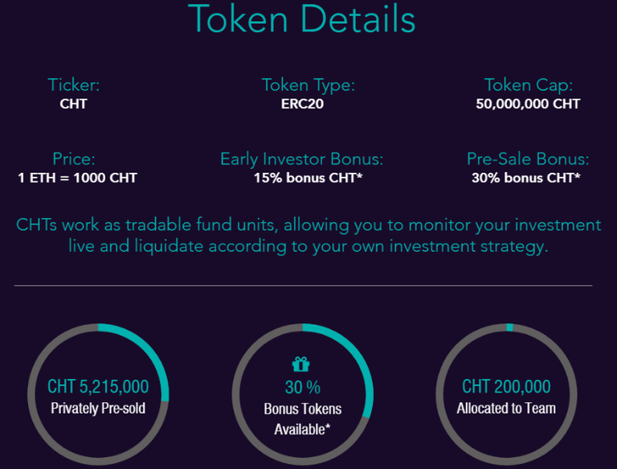Click the Token Details heading

point(302,19)
